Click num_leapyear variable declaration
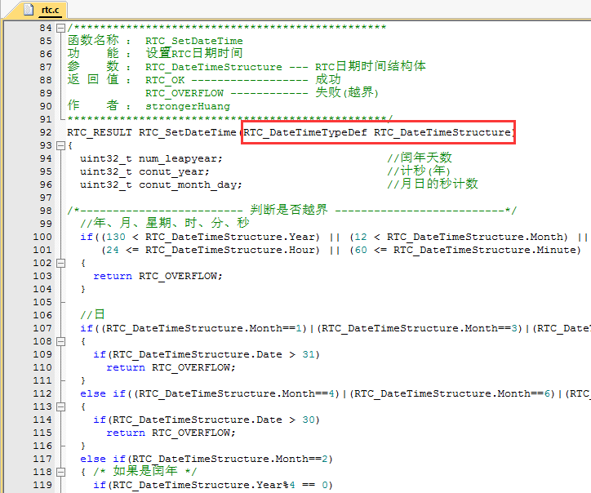The height and width of the screenshot is (493, 591). pyautogui.click(x=180, y=158)
